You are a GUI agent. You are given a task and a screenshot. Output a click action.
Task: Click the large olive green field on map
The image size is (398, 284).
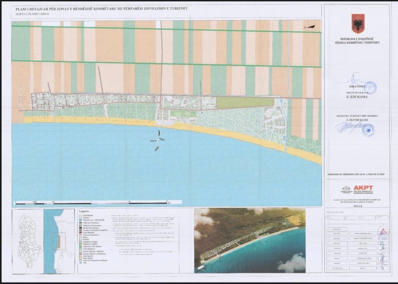(244, 102)
